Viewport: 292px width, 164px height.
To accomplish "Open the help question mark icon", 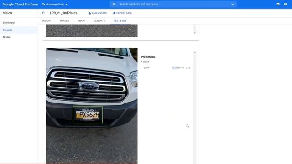I will [x=285, y=4].
